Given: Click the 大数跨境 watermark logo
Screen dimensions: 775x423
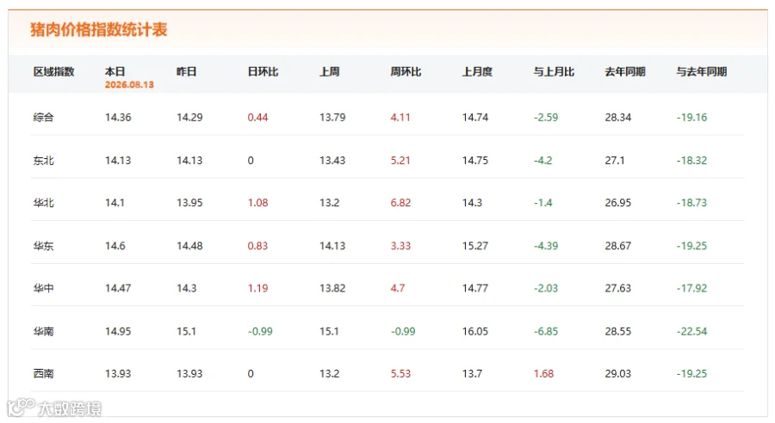Looking at the screenshot, I should pyautogui.click(x=54, y=408).
